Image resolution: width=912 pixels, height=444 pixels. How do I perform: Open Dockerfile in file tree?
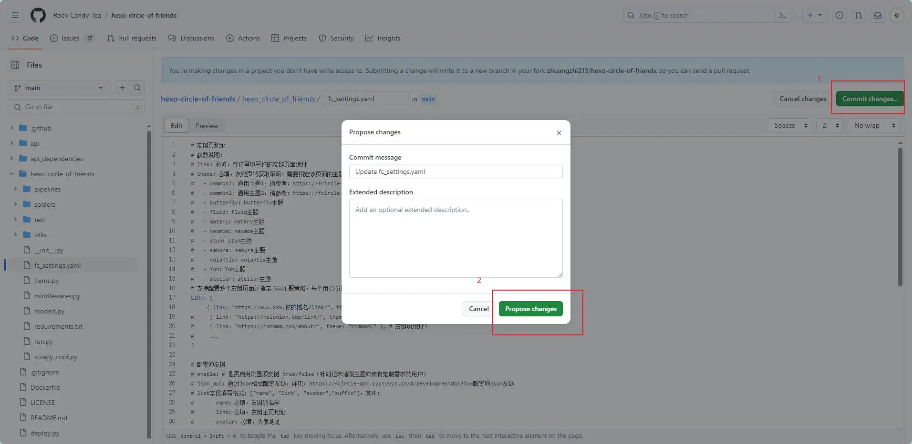pos(45,387)
